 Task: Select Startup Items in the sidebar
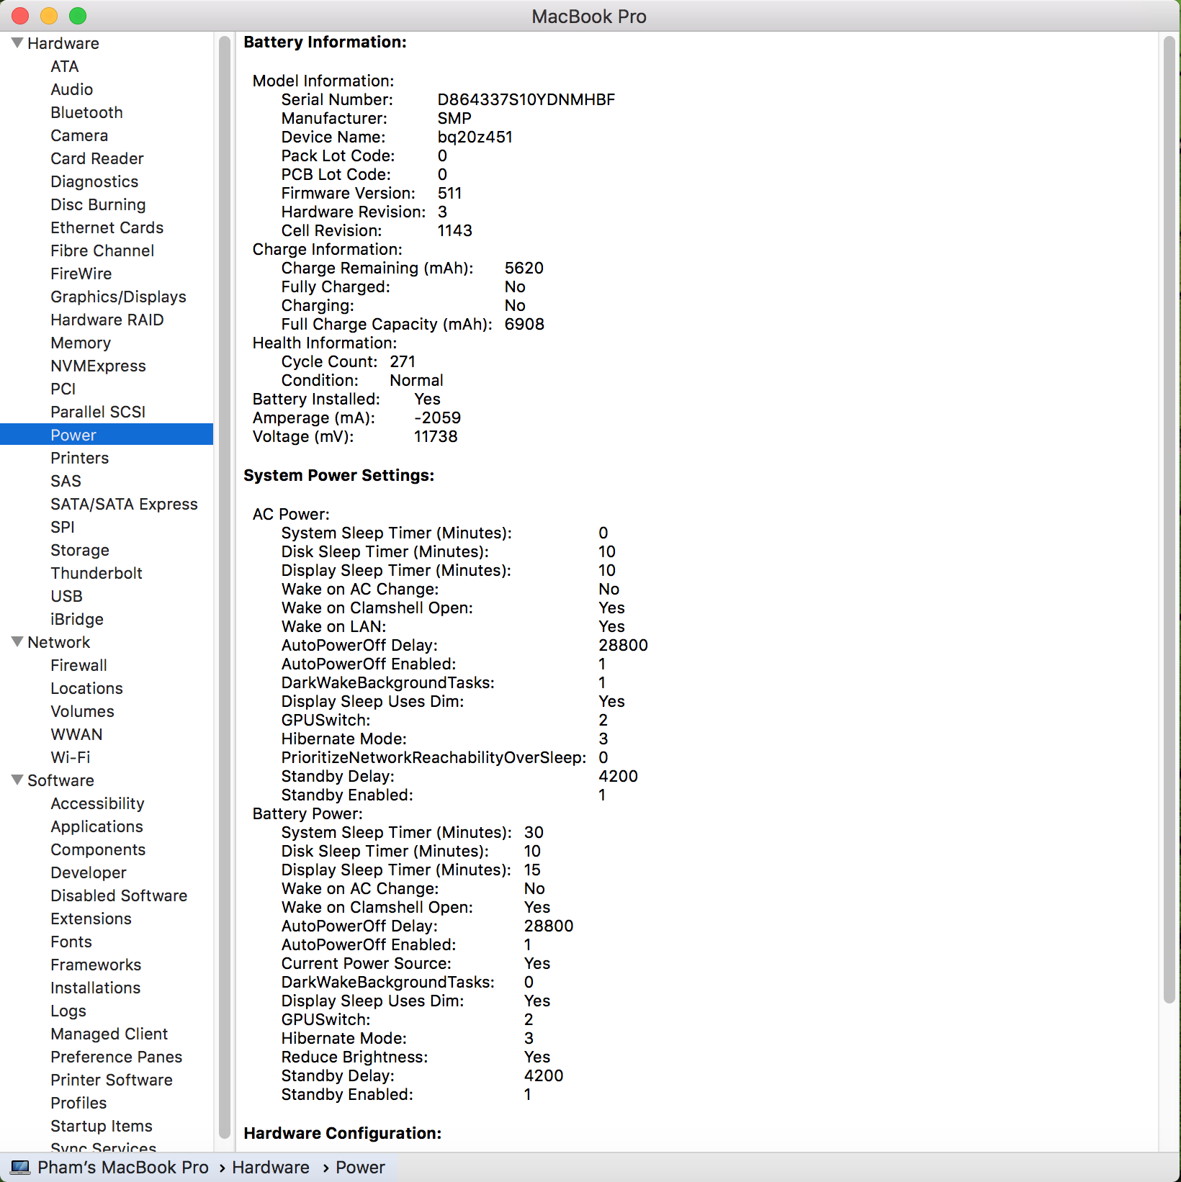102,1126
